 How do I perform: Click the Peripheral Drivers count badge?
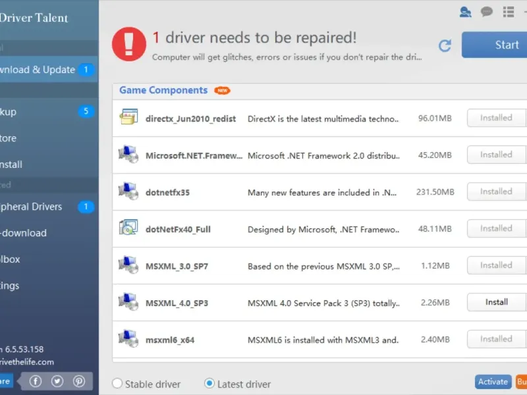tap(86, 207)
